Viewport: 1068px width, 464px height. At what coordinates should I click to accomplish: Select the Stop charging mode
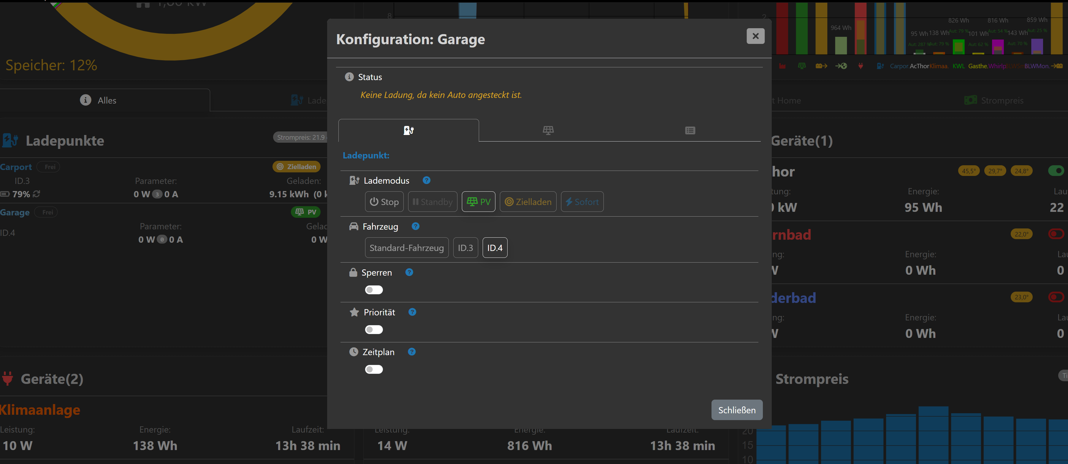(x=384, y=202)
